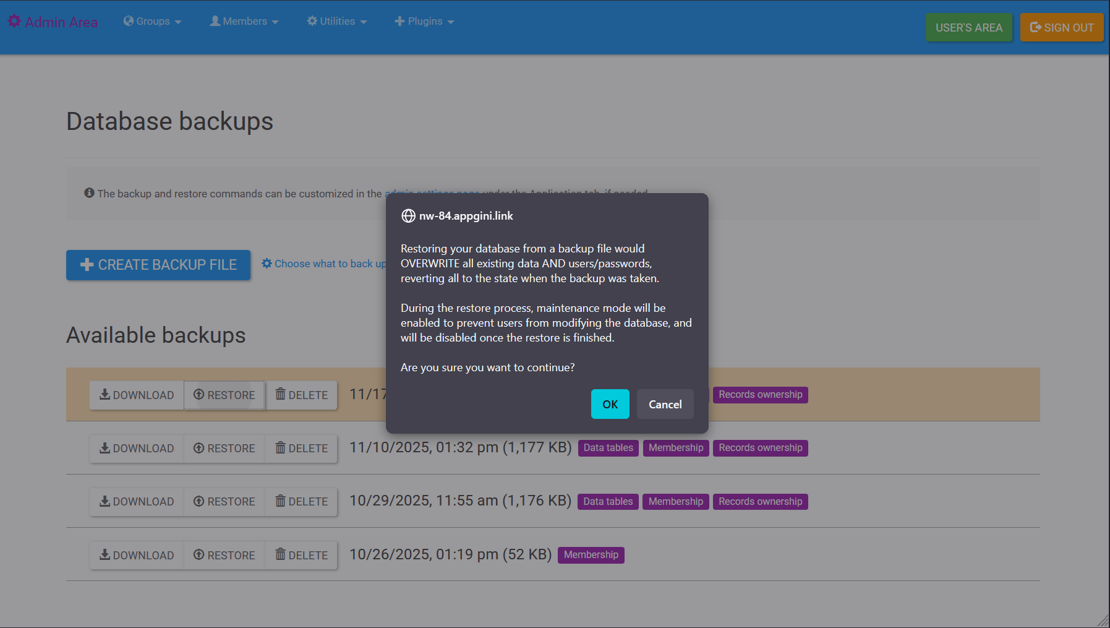Confirm the restore by clicking OK
Viewport: 1110px width, 628px height.
click(610, 404)
